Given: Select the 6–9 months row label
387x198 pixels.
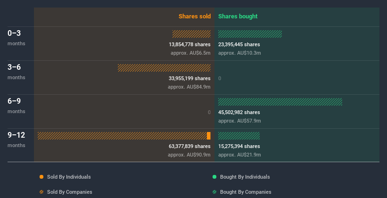Looking at the screenshot, I should tap(16, 106).
